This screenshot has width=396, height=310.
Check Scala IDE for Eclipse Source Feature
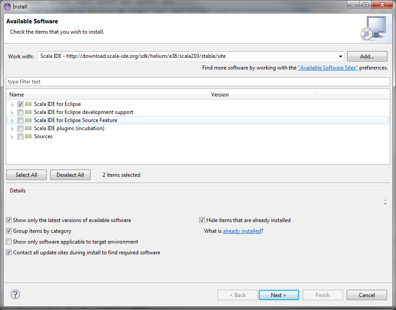coord(21,120)
